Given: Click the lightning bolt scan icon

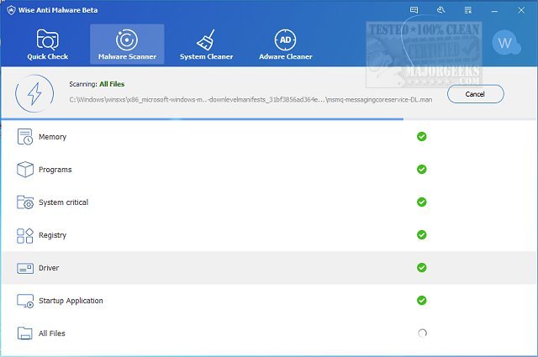Looking at the screenshot, I should (x=34, y=93).
